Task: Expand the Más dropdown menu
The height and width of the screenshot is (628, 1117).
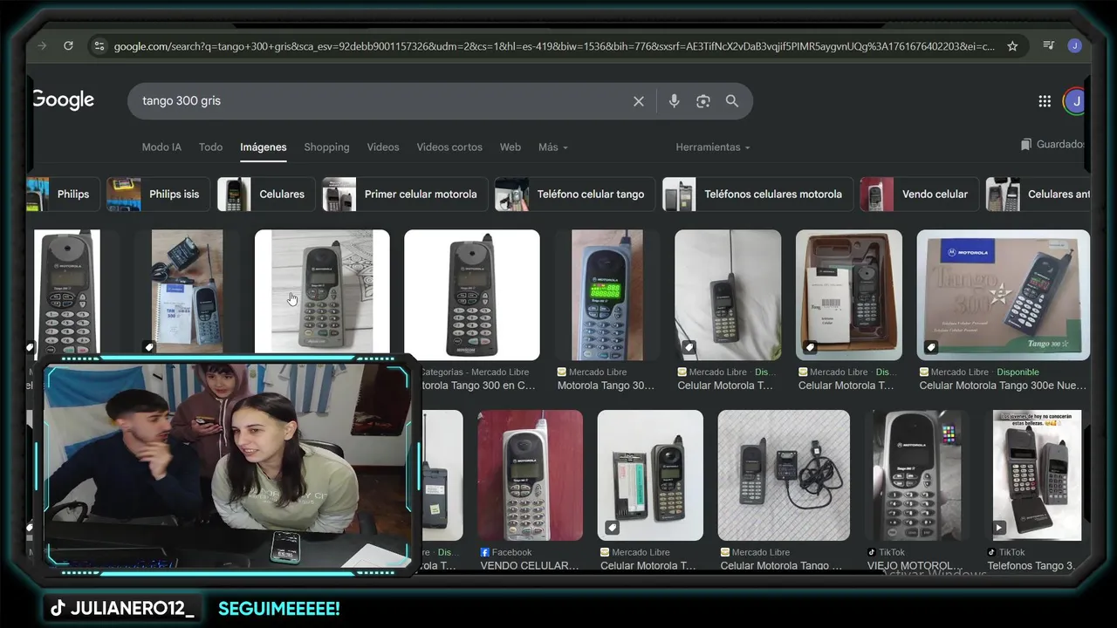Action: click(553, 147)
